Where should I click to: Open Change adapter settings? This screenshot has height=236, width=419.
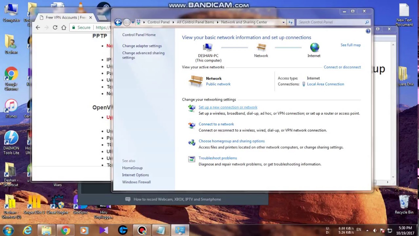tap(142, 46)
